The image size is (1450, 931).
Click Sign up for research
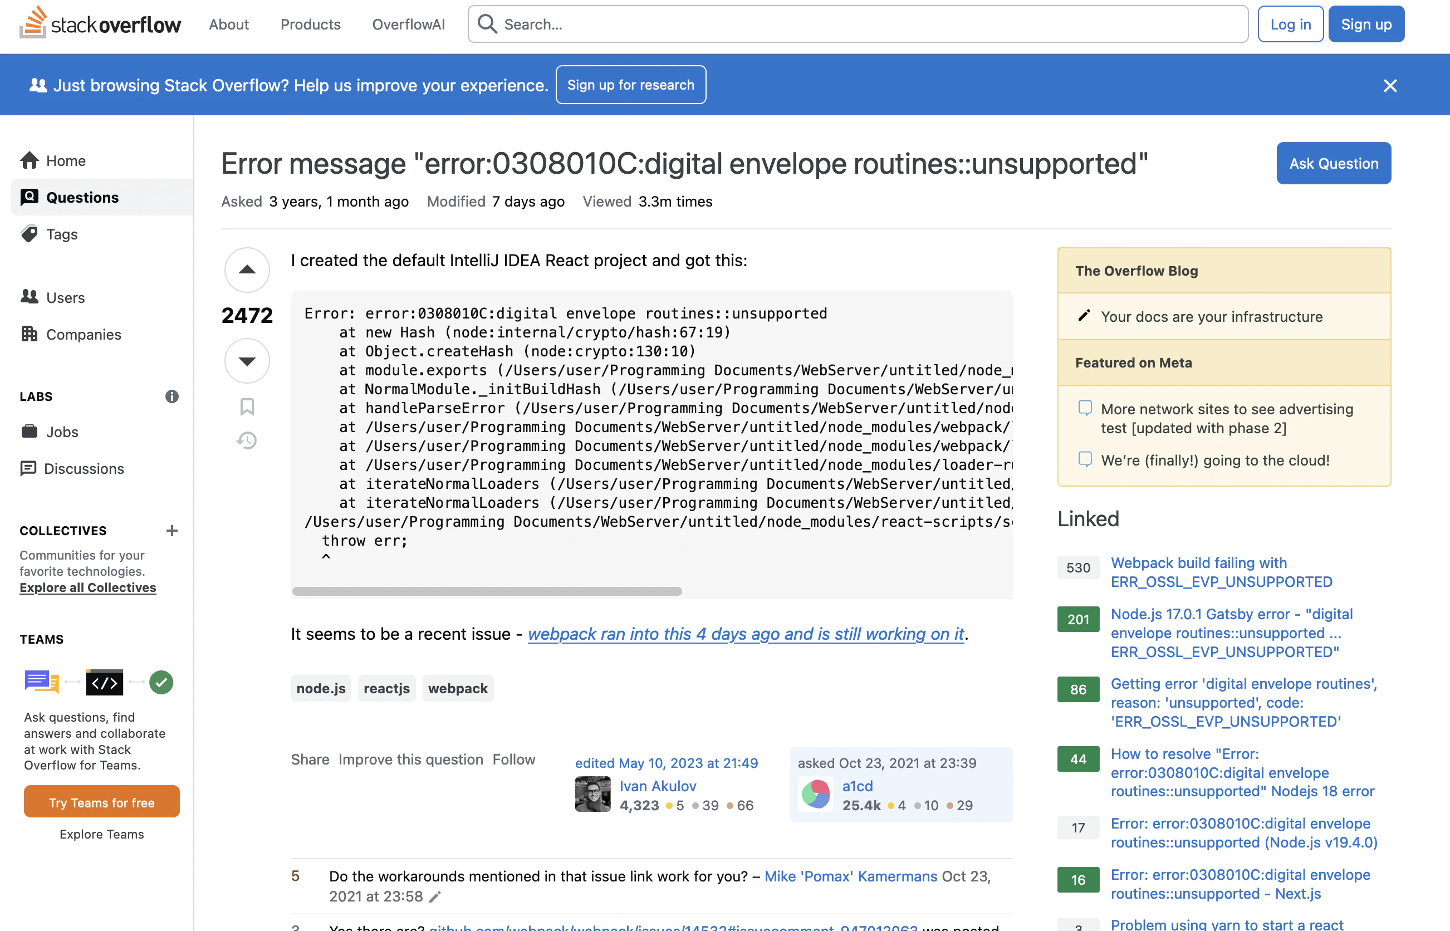coord(630,85)
